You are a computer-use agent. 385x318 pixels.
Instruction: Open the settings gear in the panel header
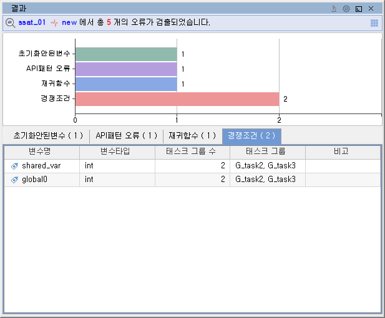[x=346, y=9]
